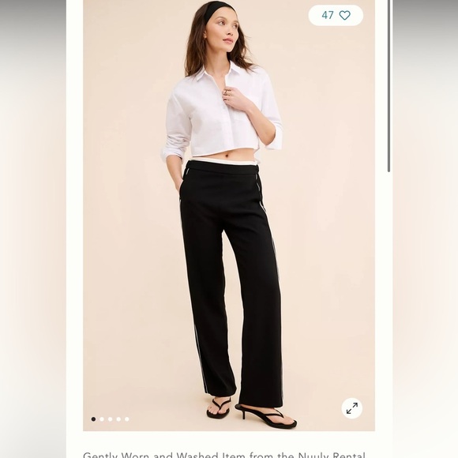This screenshot has width=458, height=458.
Task: Click the black kitten-heel sandal
Action: point(266,415)
